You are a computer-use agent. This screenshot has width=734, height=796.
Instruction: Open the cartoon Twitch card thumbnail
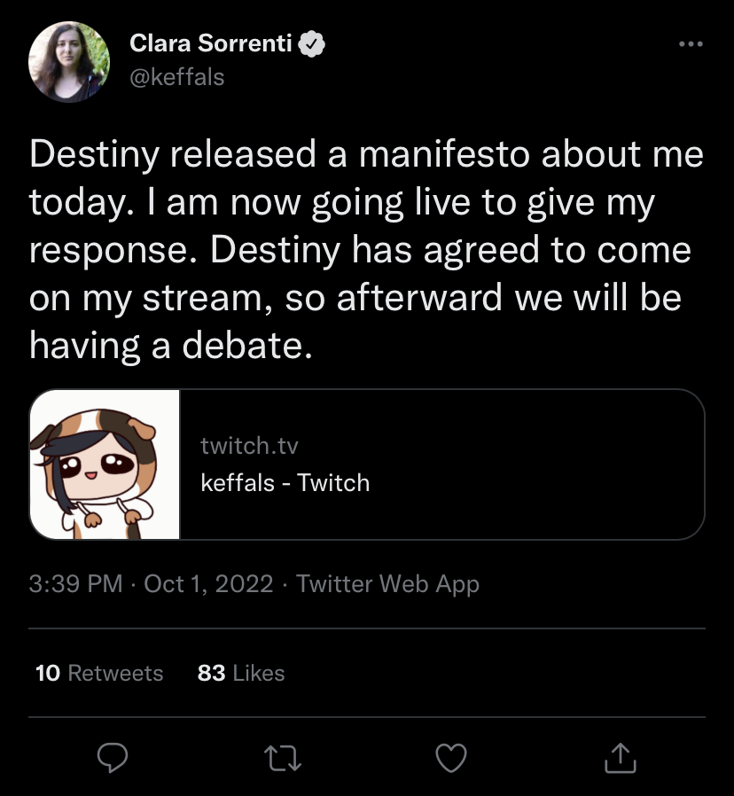(x=105, y=464)
